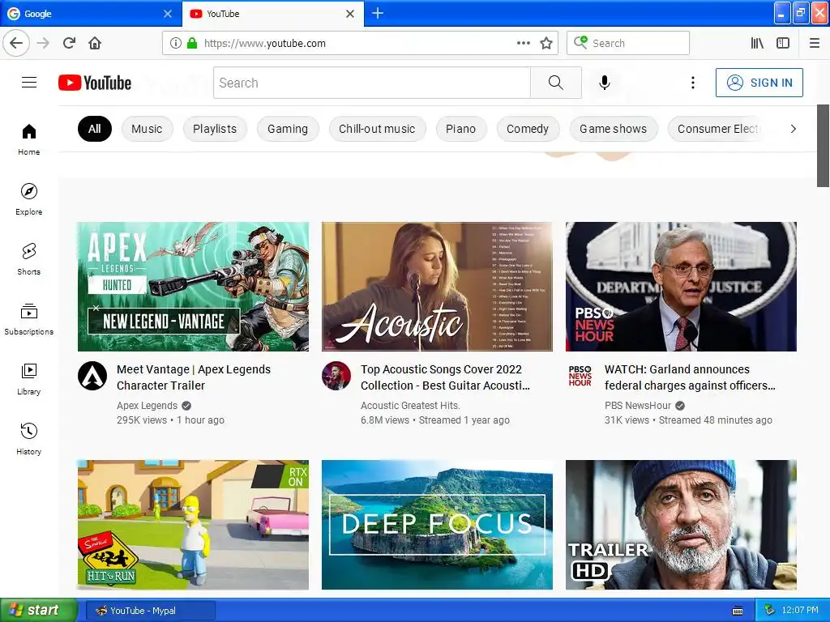This screenshot has width=830, height=622.
Task: Open the Acoustic songs cover video thumbnail
Action: tap(437, 286)
